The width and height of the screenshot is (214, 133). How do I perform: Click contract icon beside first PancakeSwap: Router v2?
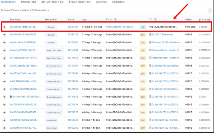pyautogui.click(x=150, y=50)
